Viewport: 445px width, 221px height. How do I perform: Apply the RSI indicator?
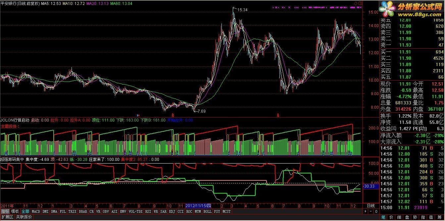[x=148, y=211]
